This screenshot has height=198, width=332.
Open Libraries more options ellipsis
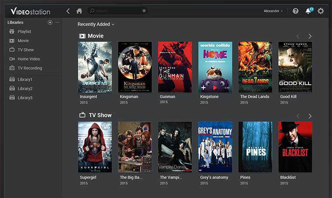(58, 22)
